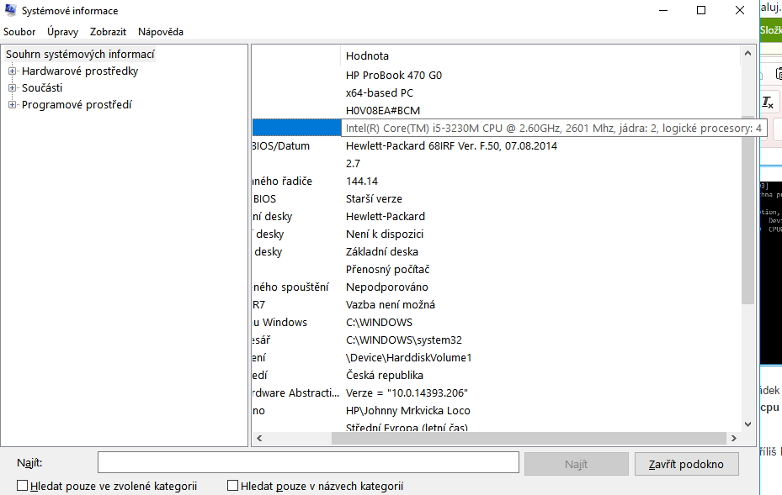The height and width of the screenshot is (495, 782).
Task: Select the 2.7 value row
Action: tap(353, 163)
